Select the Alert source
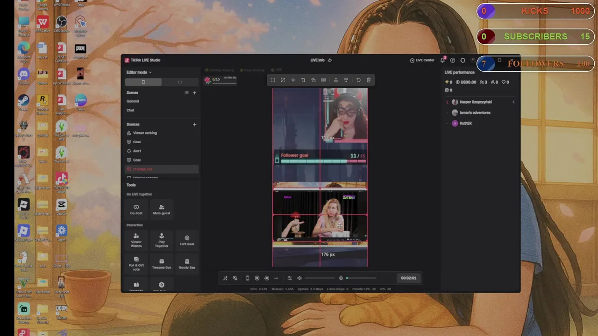The height and width of the screenshot is (336, 598). pos(162,151)
